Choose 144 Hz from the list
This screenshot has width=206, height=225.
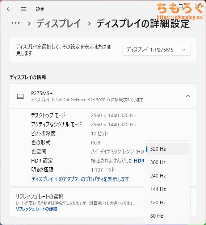(167, 189)
